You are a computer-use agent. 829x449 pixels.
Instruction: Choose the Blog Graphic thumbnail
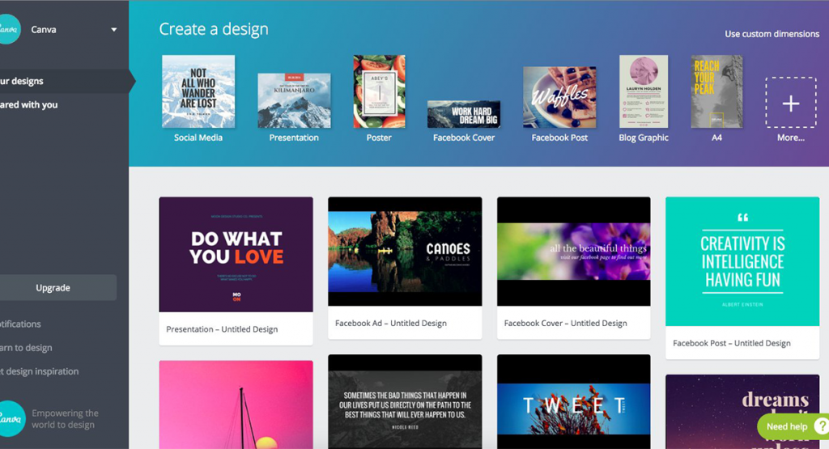[644, 91]
